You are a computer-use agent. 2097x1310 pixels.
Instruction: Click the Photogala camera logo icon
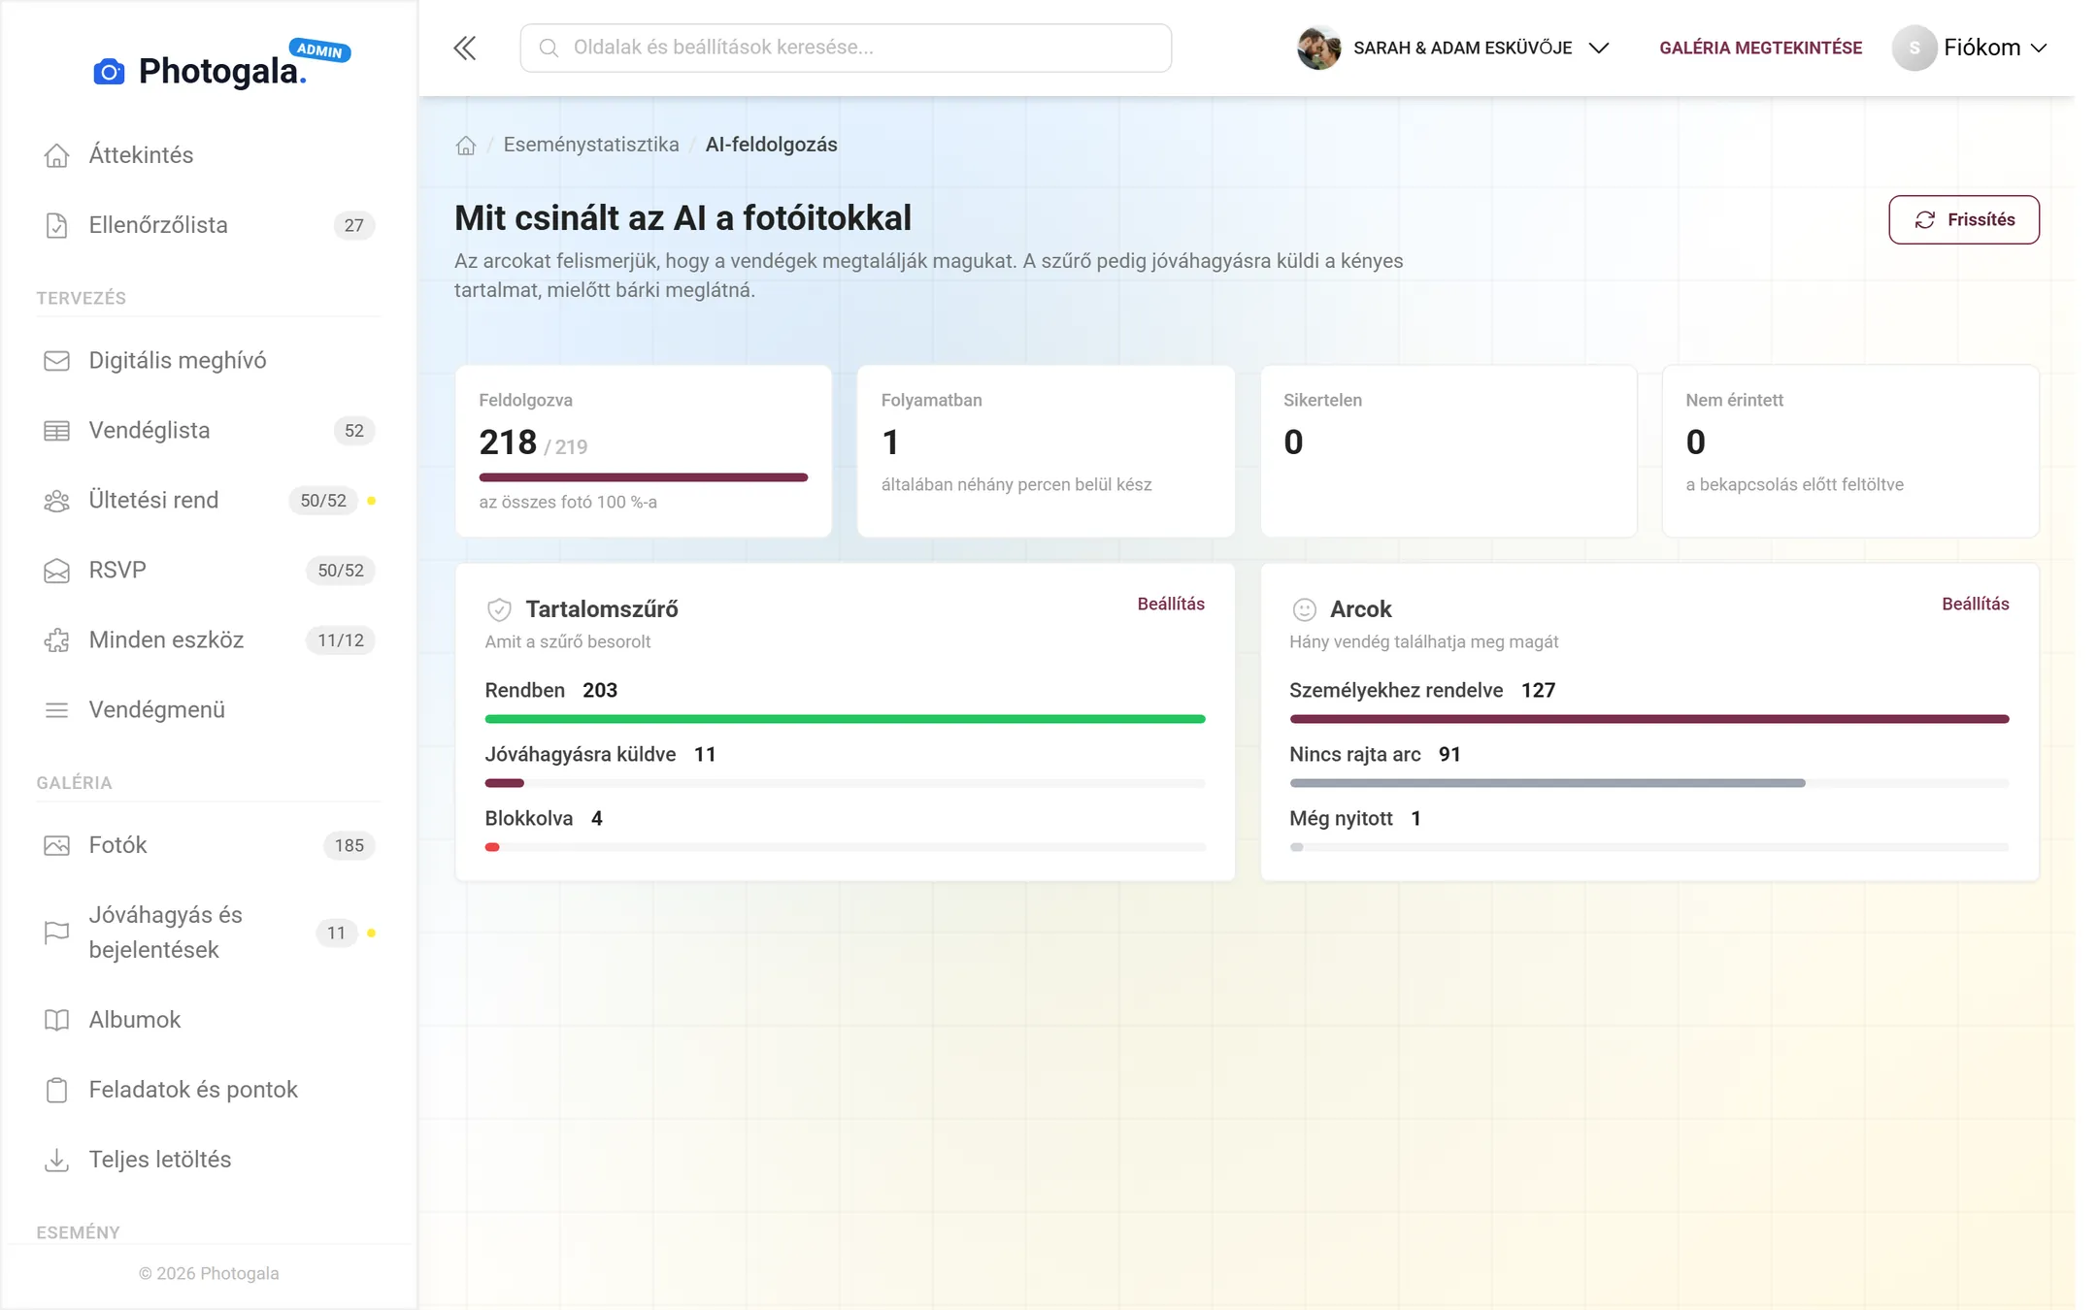[x=109, y=71]
